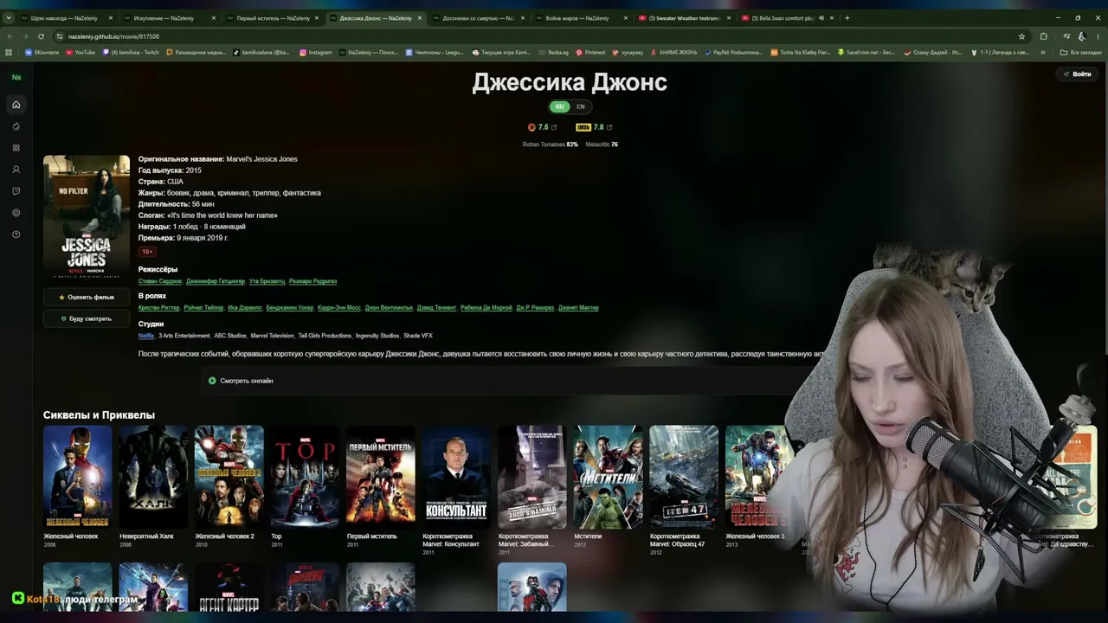Open director Дженнифер Гетцингер link

(216, 281)
